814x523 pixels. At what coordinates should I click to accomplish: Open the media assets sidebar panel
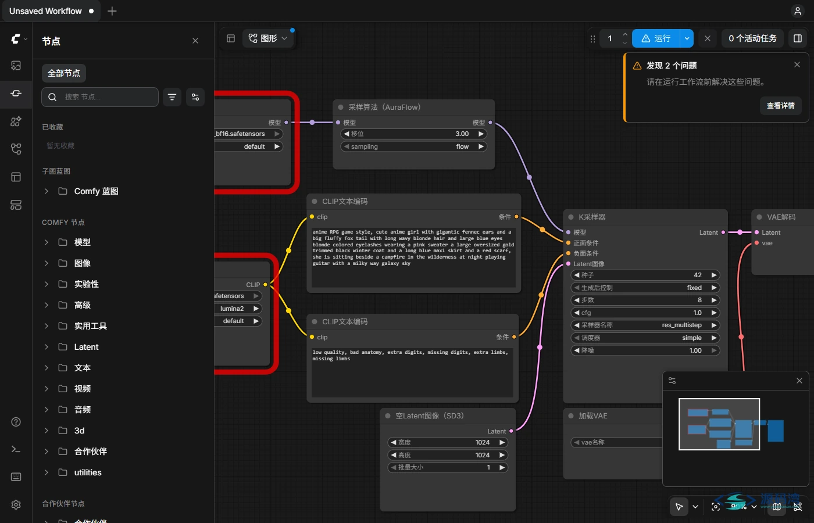[16, 66]
